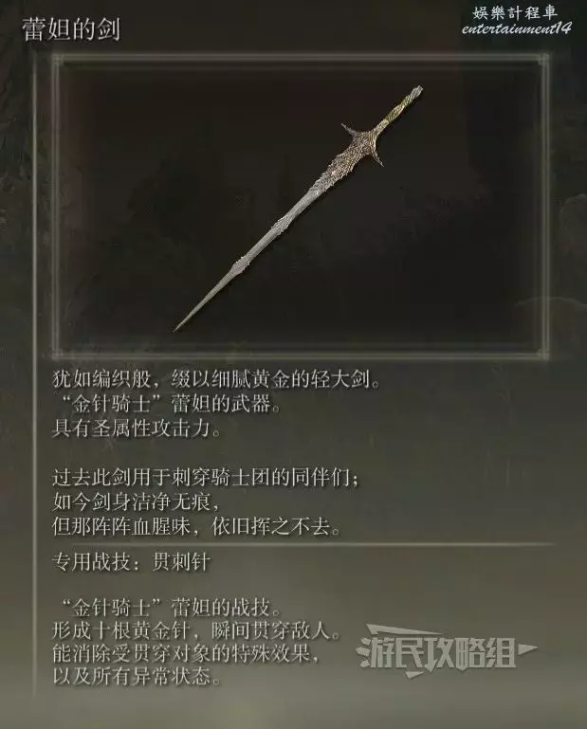The width and height of the screenshot is (587, 729).
Task: Click the first description line about 轻大剑
Action: [x=216, y=379]
